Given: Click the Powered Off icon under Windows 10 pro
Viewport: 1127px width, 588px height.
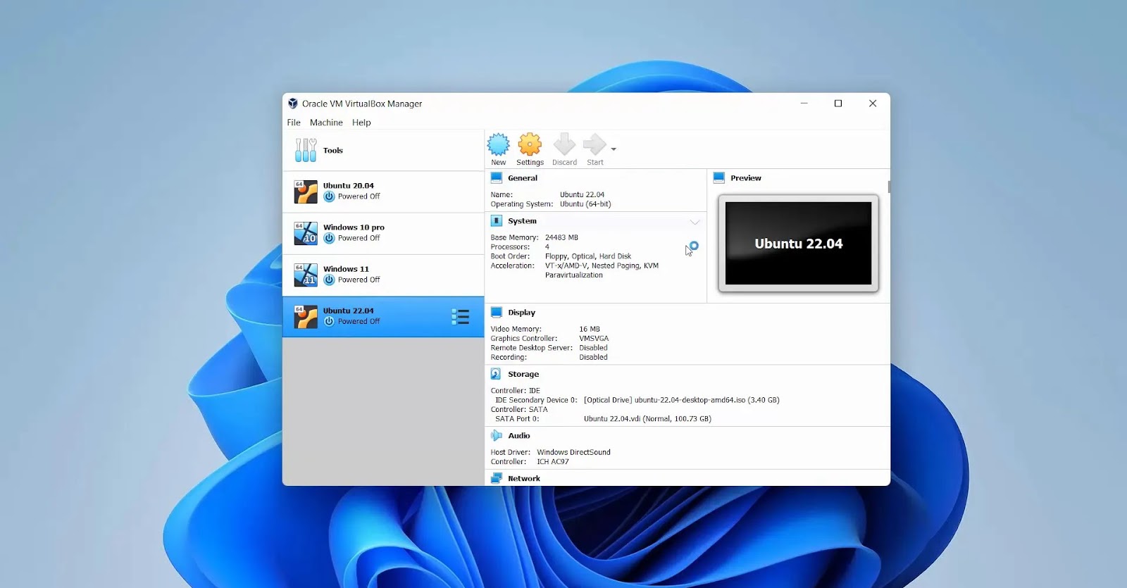Looking at the screenshot, I should pyautogui.click(x=329, y=238).
